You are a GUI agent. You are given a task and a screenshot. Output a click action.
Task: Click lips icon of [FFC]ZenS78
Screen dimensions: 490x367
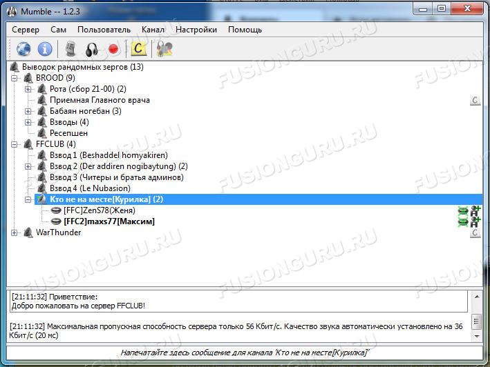coord(55,210)
